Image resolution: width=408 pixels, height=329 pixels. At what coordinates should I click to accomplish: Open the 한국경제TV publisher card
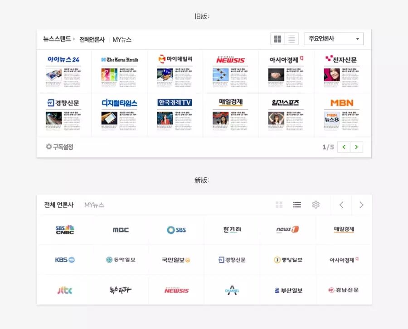[175, 115]
